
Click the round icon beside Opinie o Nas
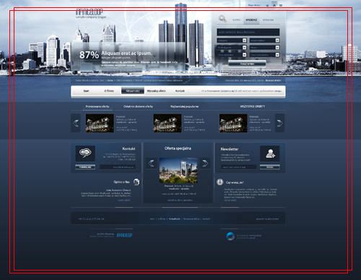pos(136,182)
